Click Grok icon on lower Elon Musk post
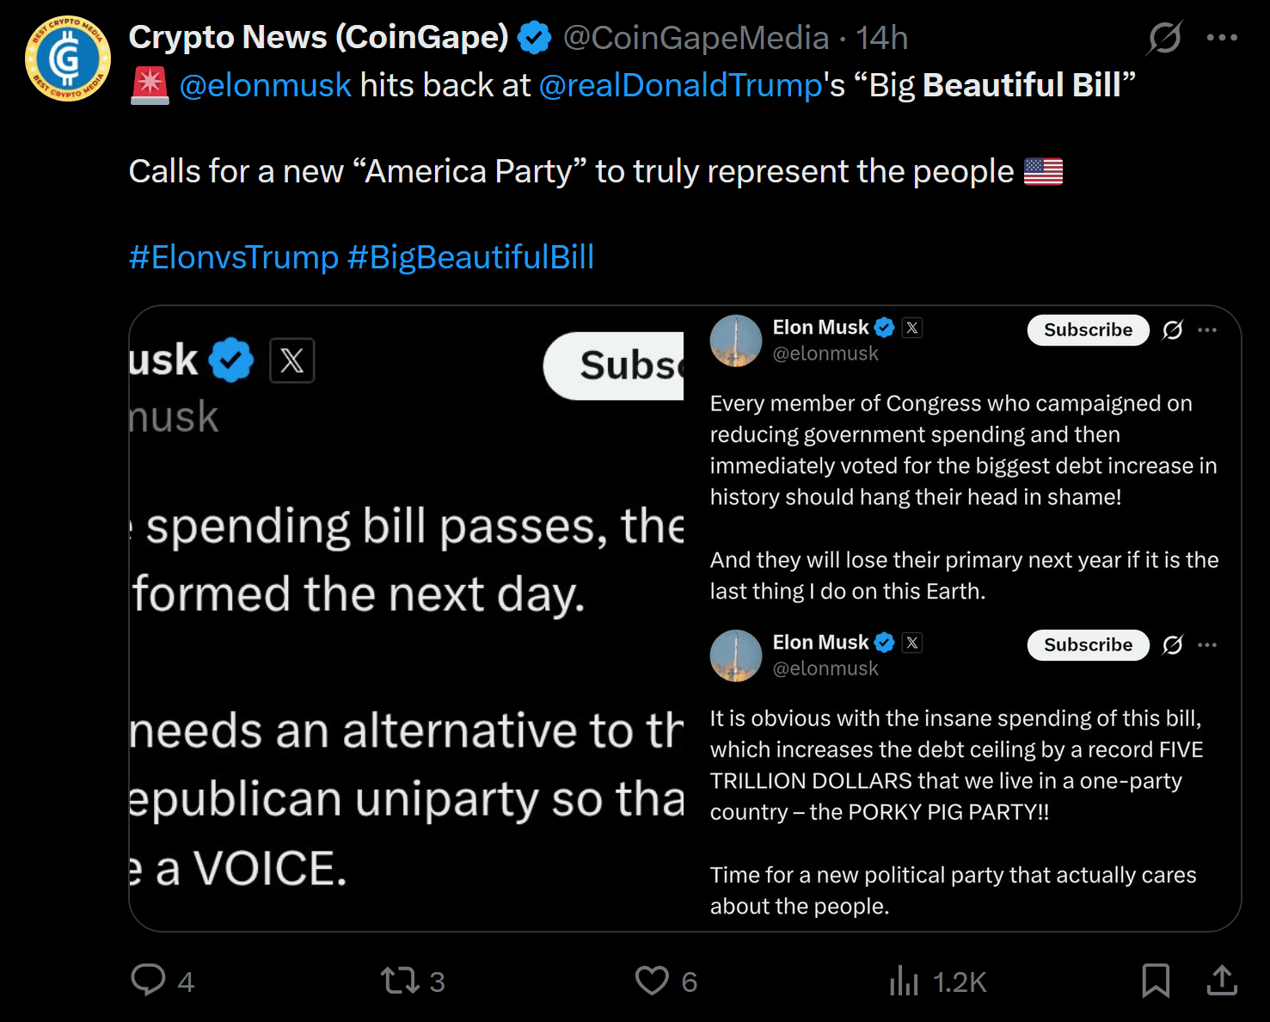The height and width of the screenshot is (1022, 1270). coord(1172,645)
